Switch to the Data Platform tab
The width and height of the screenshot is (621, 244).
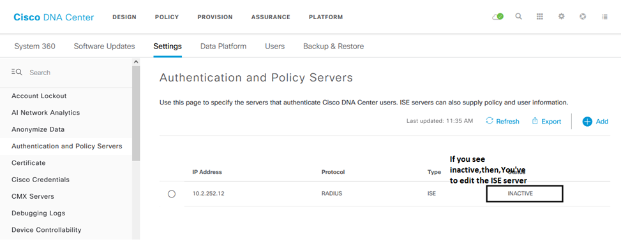click(x=223, y=47)
